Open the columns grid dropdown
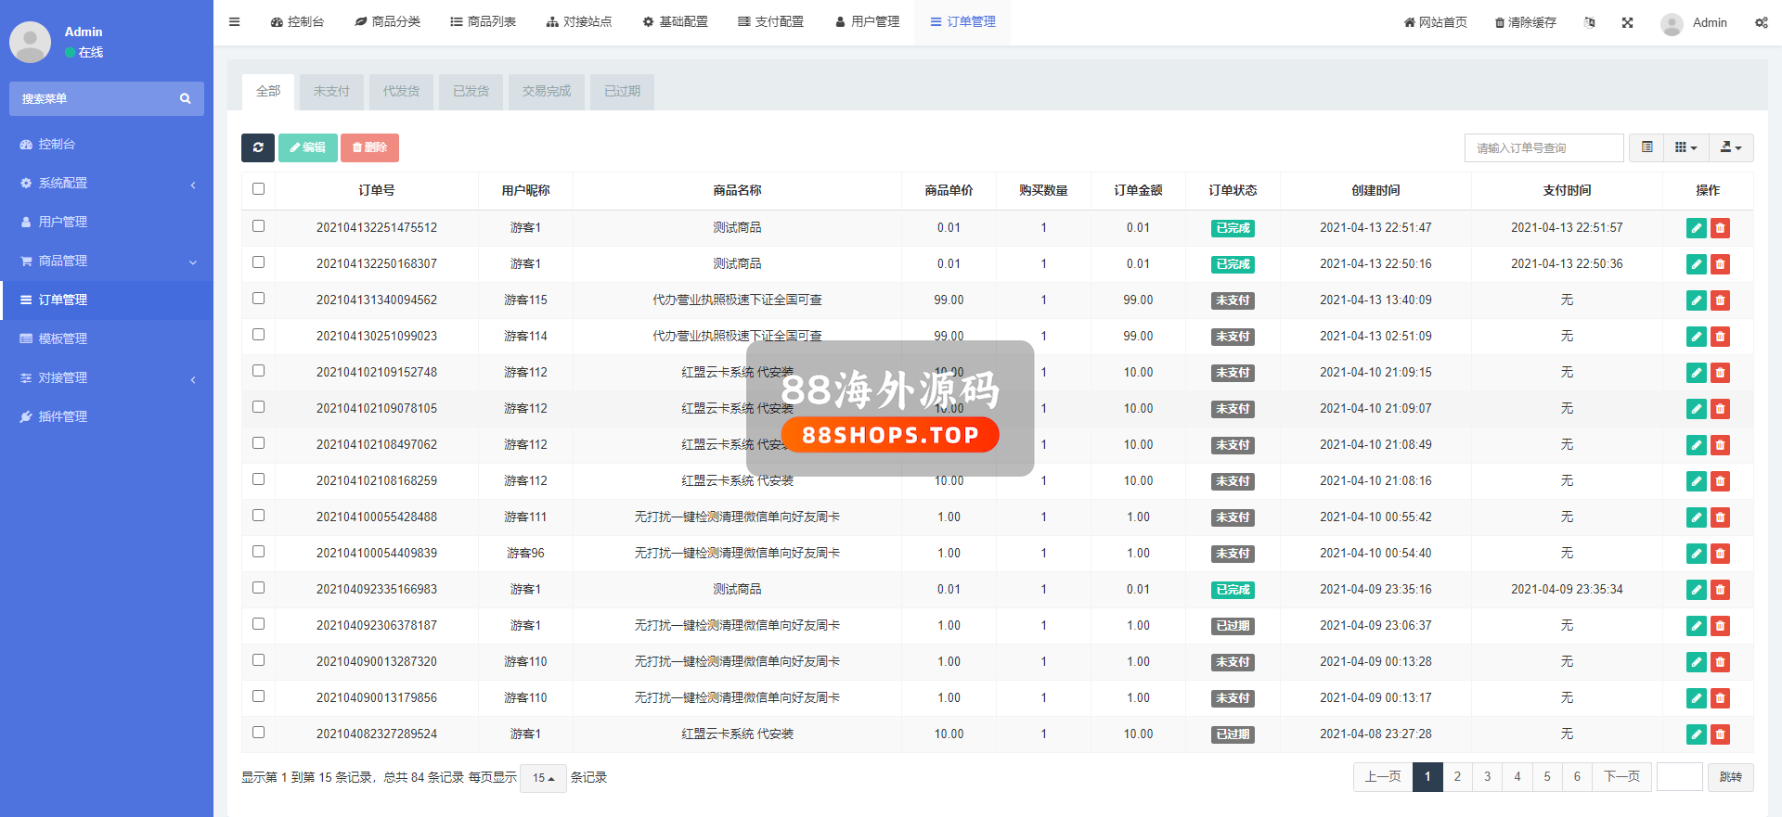Image resolution: width=1782 pixels, height=817 pixels. 1685,147
